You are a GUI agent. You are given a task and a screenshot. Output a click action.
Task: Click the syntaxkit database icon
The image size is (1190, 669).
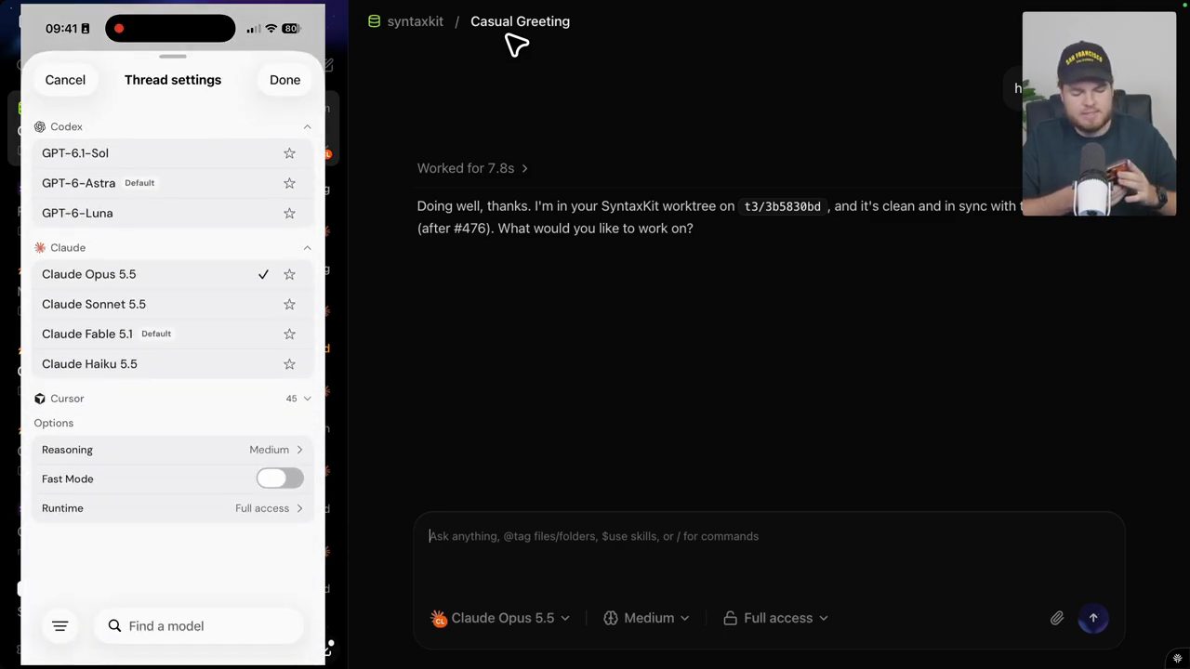pyautogui.click(x=374, y=21)
